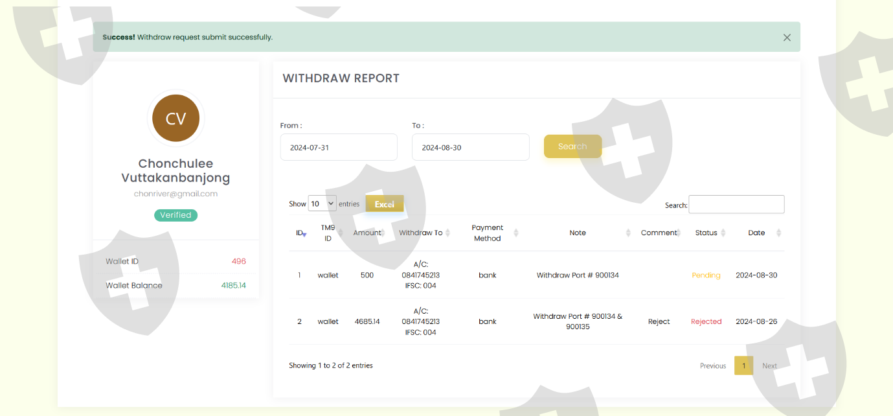
Task: Click the To date field
Action: [x=470, y=148]
